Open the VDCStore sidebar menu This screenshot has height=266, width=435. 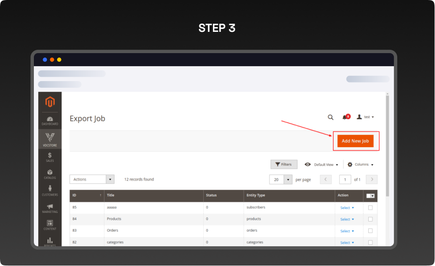[50, 140]
